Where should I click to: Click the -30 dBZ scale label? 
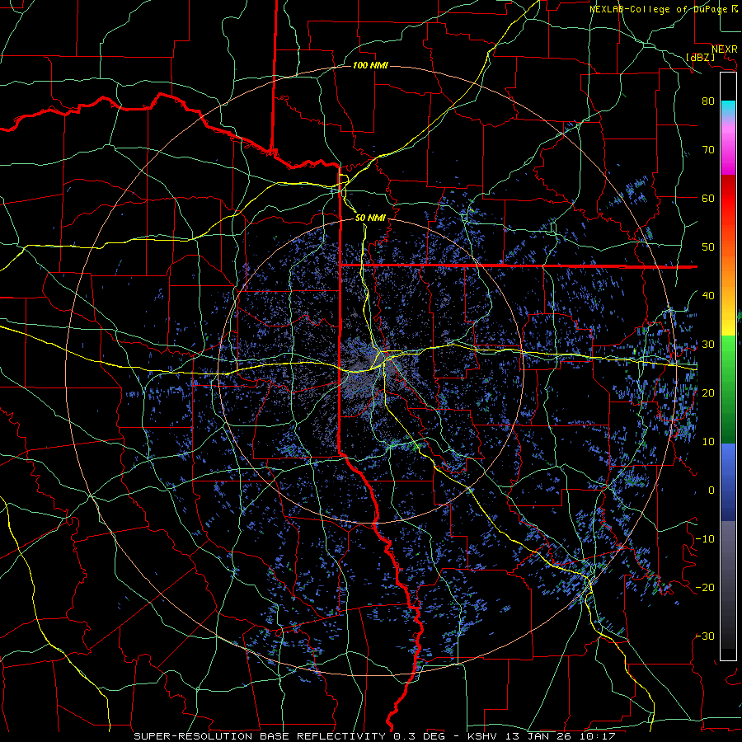(705, 636)
